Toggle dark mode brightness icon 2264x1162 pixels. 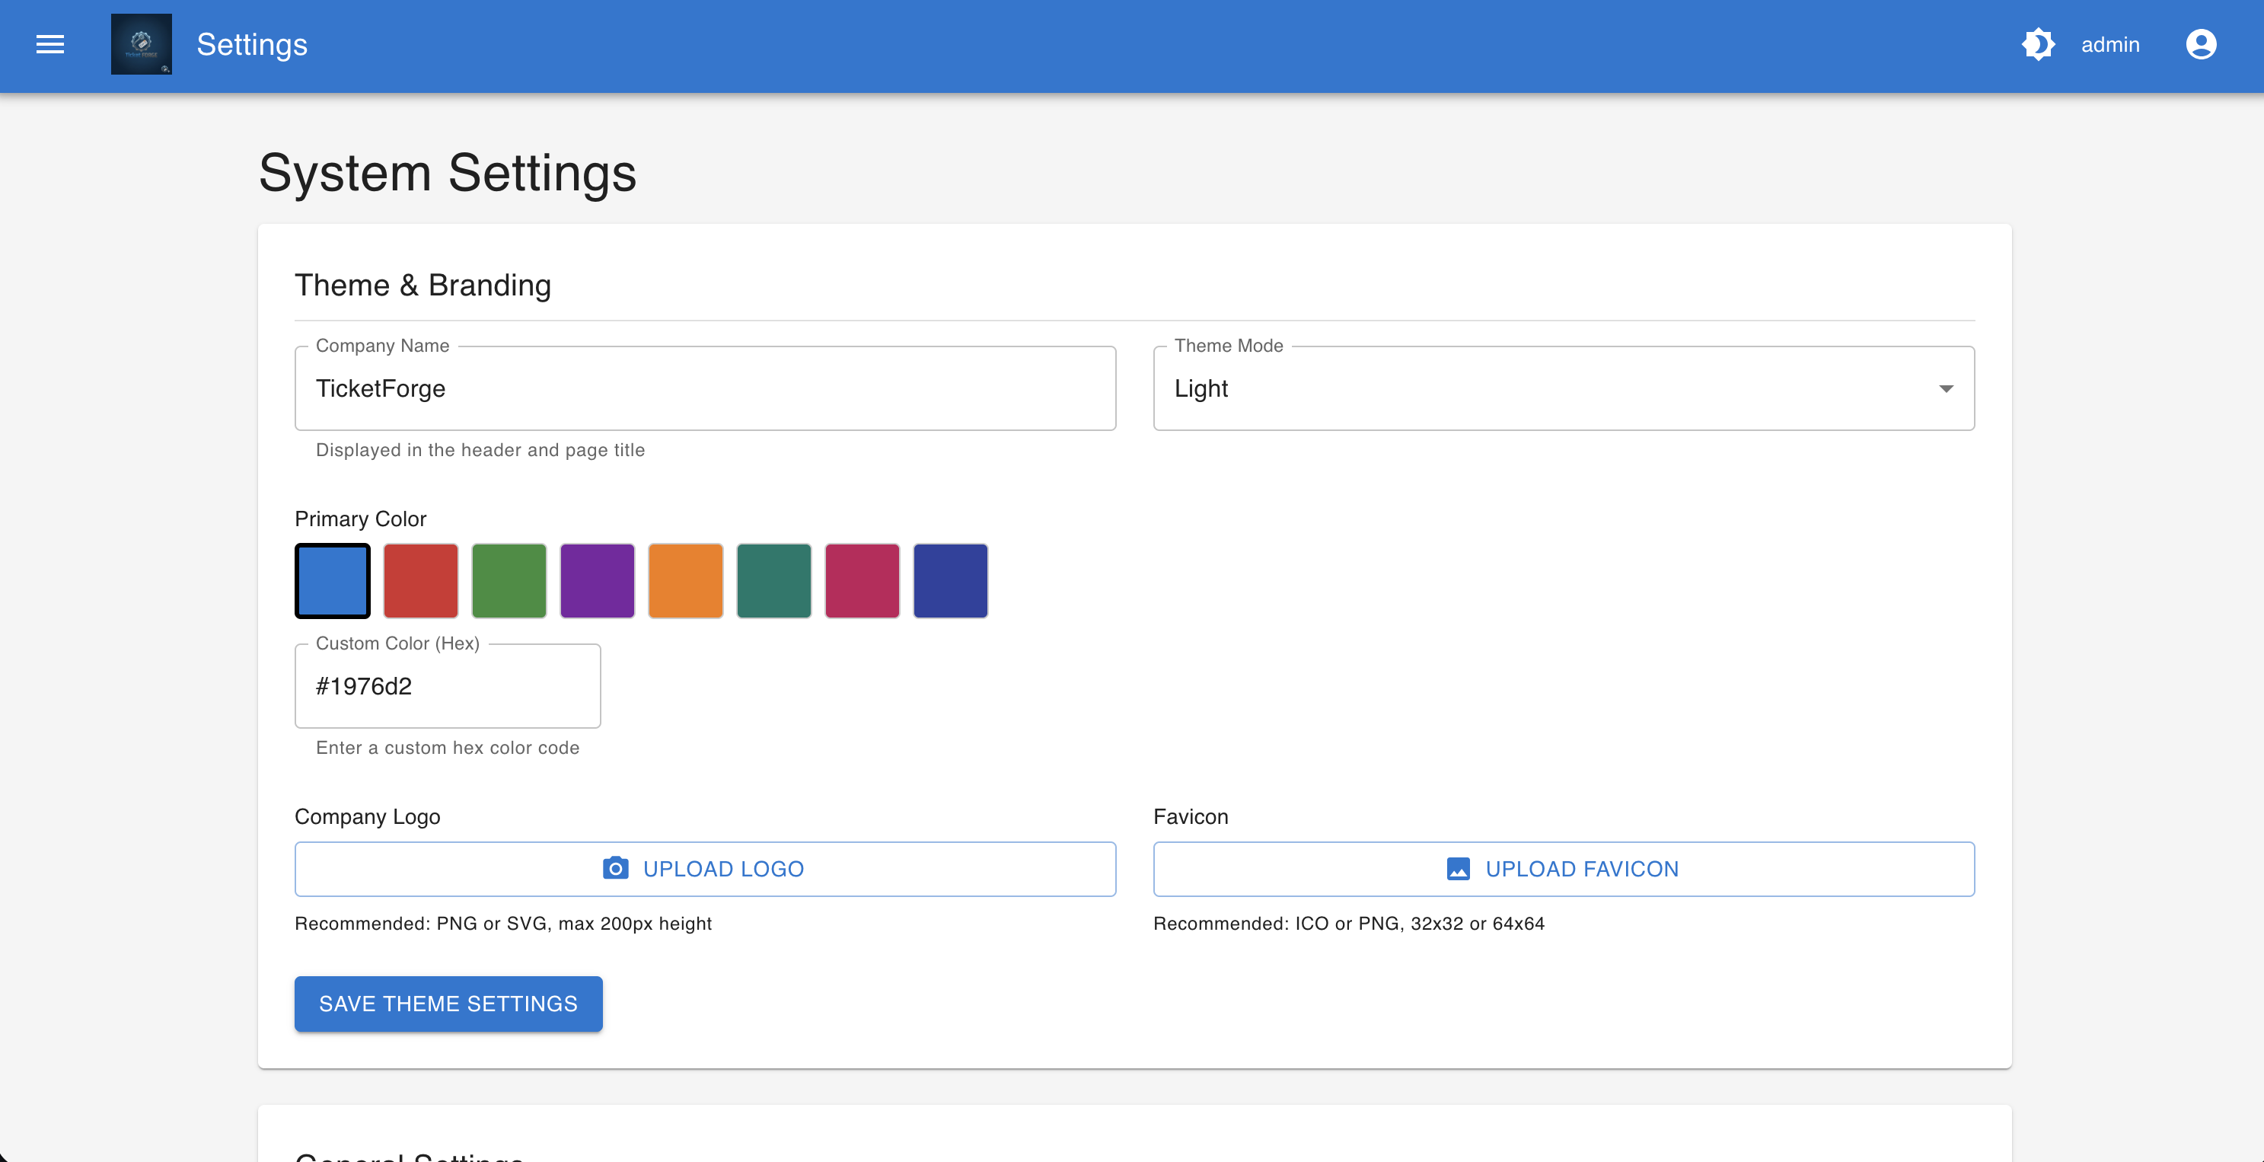click(x=2037, y=45)
